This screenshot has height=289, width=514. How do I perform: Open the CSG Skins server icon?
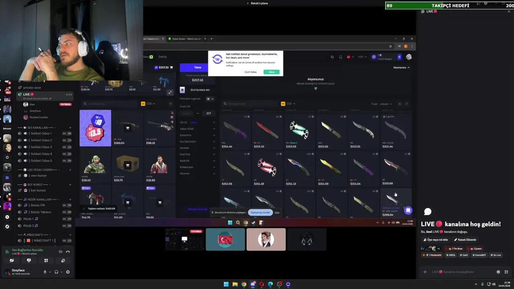7,99
